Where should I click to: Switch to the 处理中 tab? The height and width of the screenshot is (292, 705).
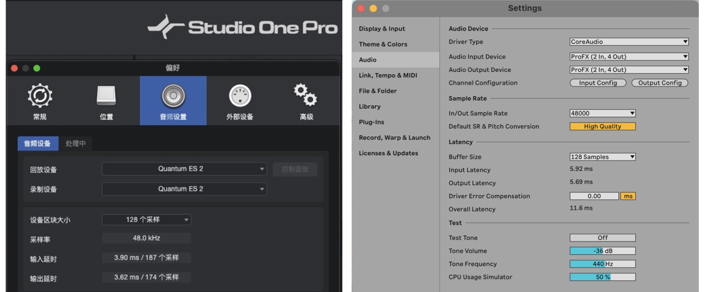76,144
